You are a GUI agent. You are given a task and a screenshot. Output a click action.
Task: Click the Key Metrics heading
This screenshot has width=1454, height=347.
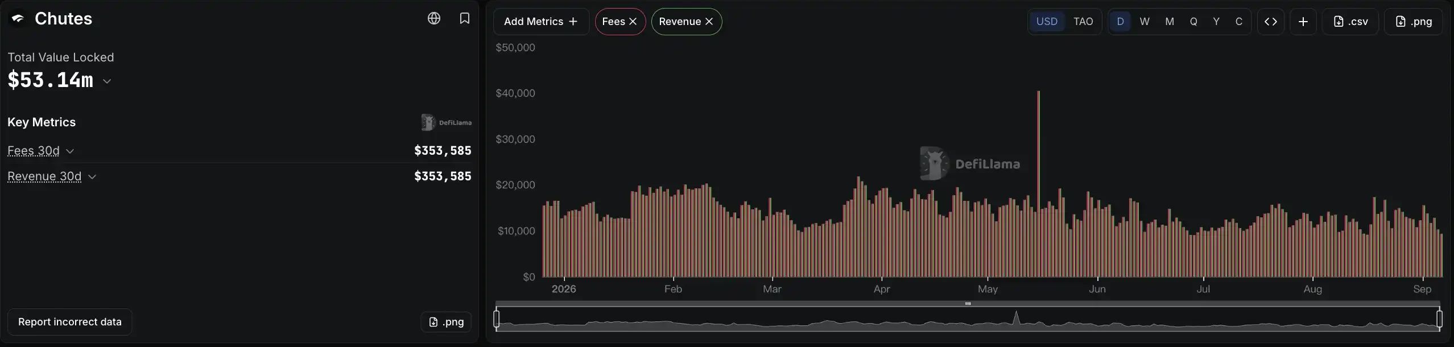(x=42, y=122)
